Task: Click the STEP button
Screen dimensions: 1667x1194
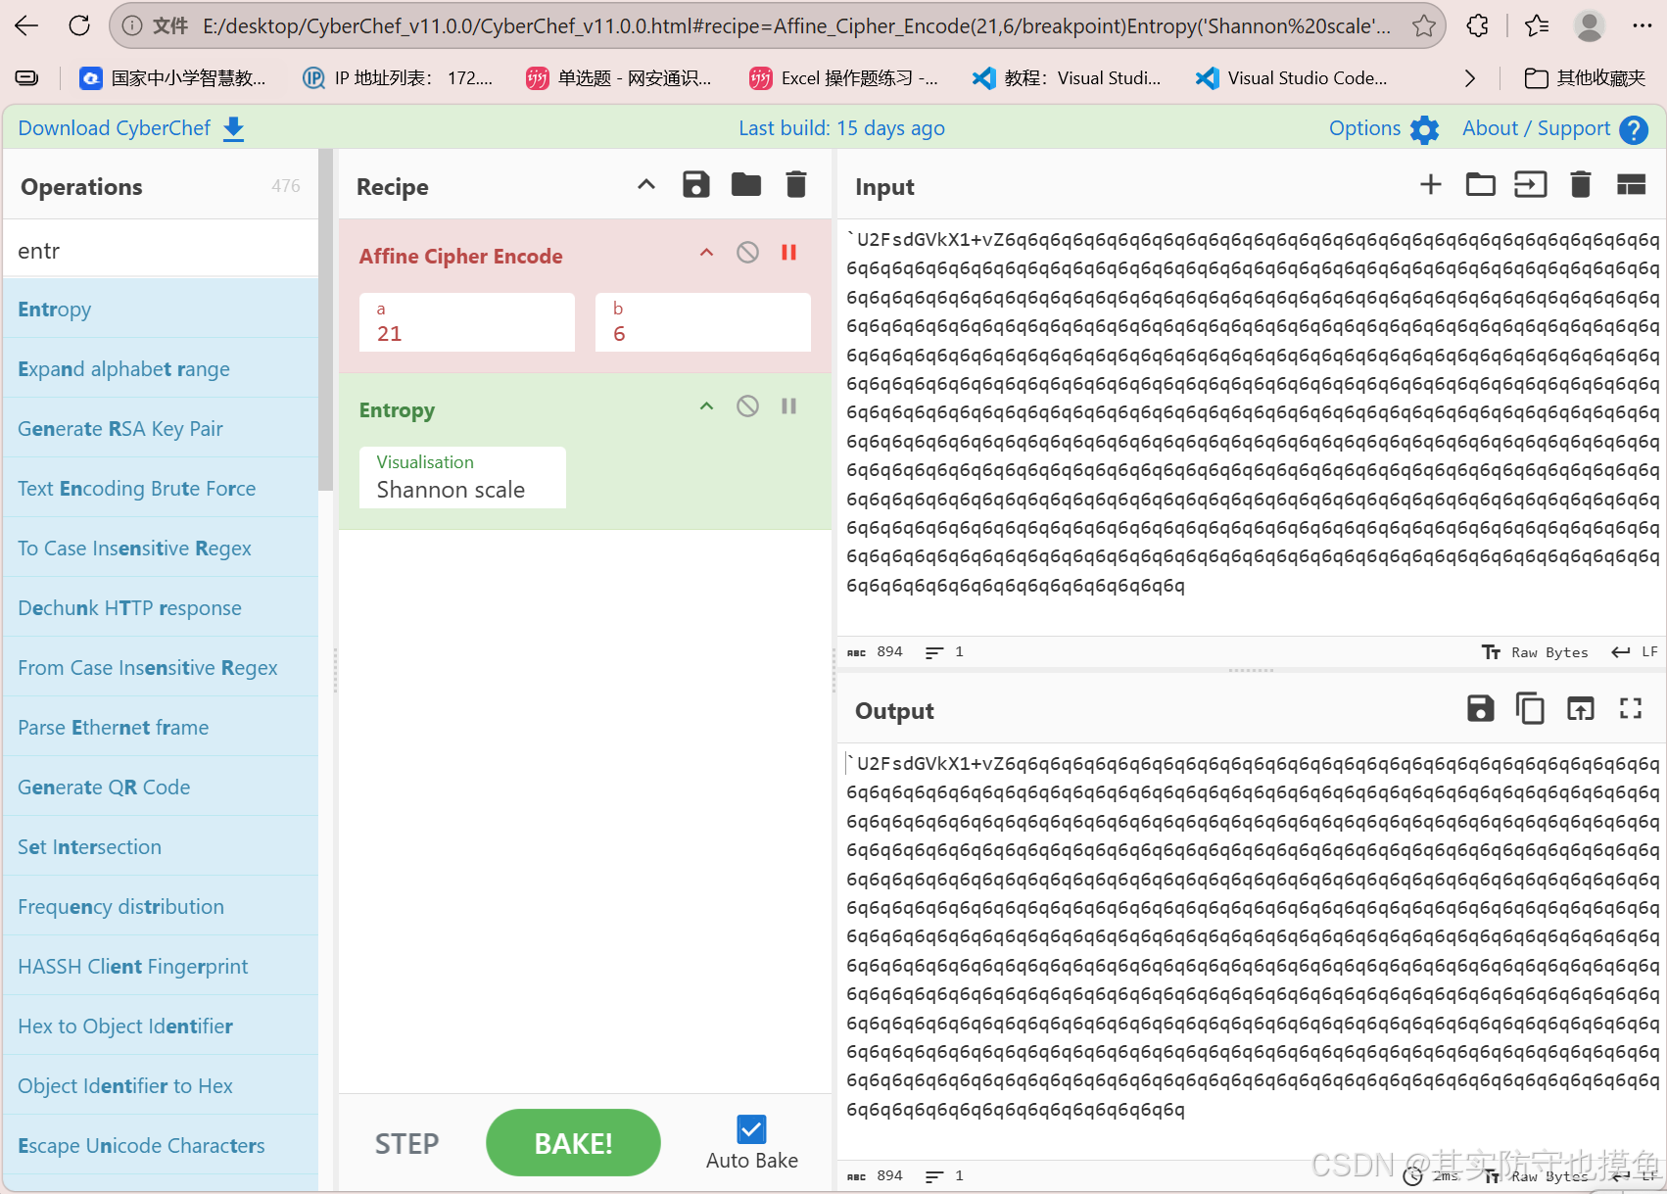Action: (x=406, y=1143)
